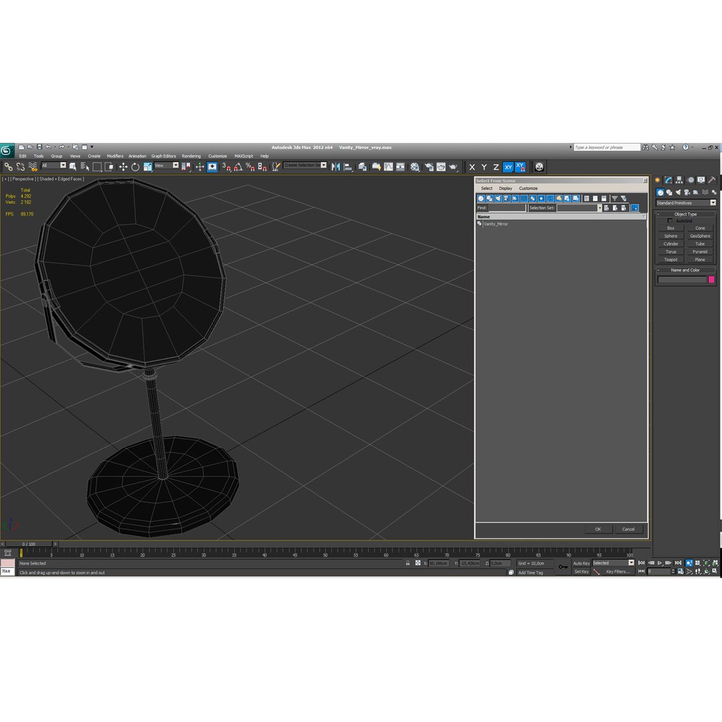Click OK in Select From Scene dialog

[x=598, y=529]
